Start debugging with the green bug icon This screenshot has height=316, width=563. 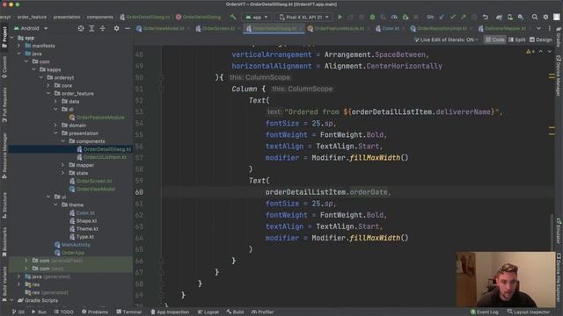(372, 17)
